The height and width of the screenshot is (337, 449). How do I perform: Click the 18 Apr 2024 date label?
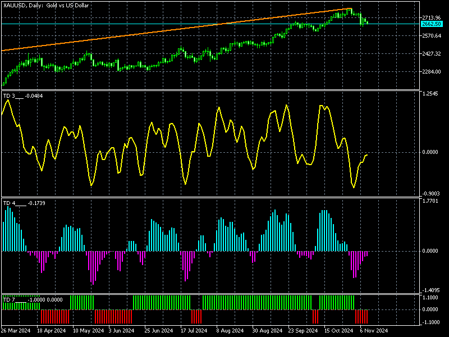pyautogui.click(x=52, y=331)
